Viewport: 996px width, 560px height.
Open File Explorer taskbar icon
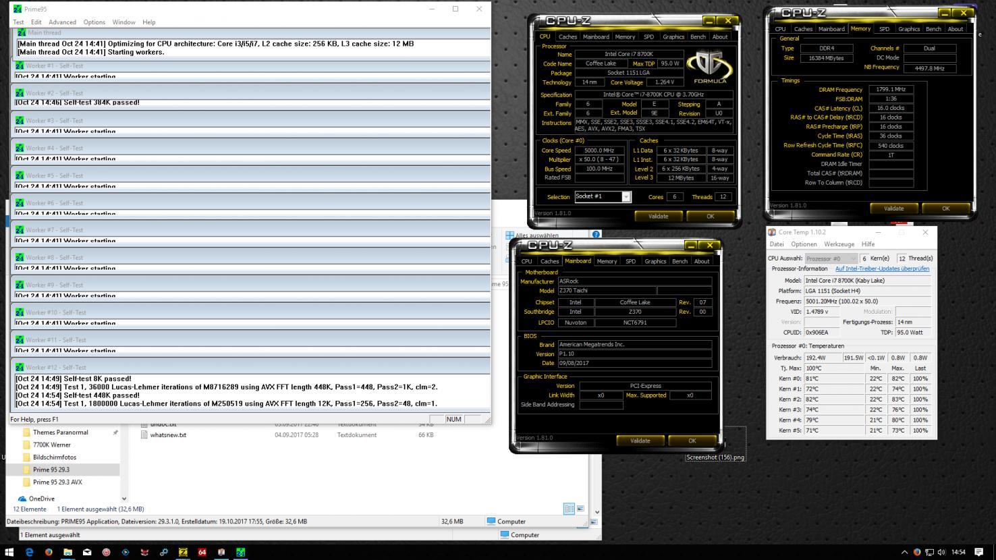coord(67,552)
